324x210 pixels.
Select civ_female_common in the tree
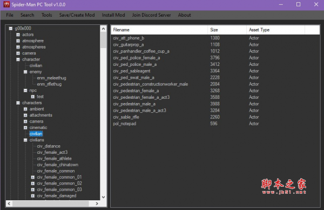(x=56, y=171)
